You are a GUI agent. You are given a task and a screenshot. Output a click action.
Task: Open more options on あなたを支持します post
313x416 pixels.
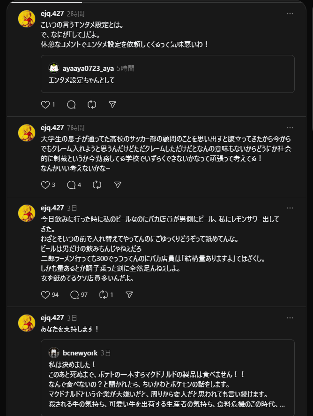(290, 318)
